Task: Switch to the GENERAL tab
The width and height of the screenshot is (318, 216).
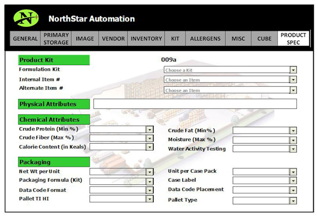Action: [25, 39]
